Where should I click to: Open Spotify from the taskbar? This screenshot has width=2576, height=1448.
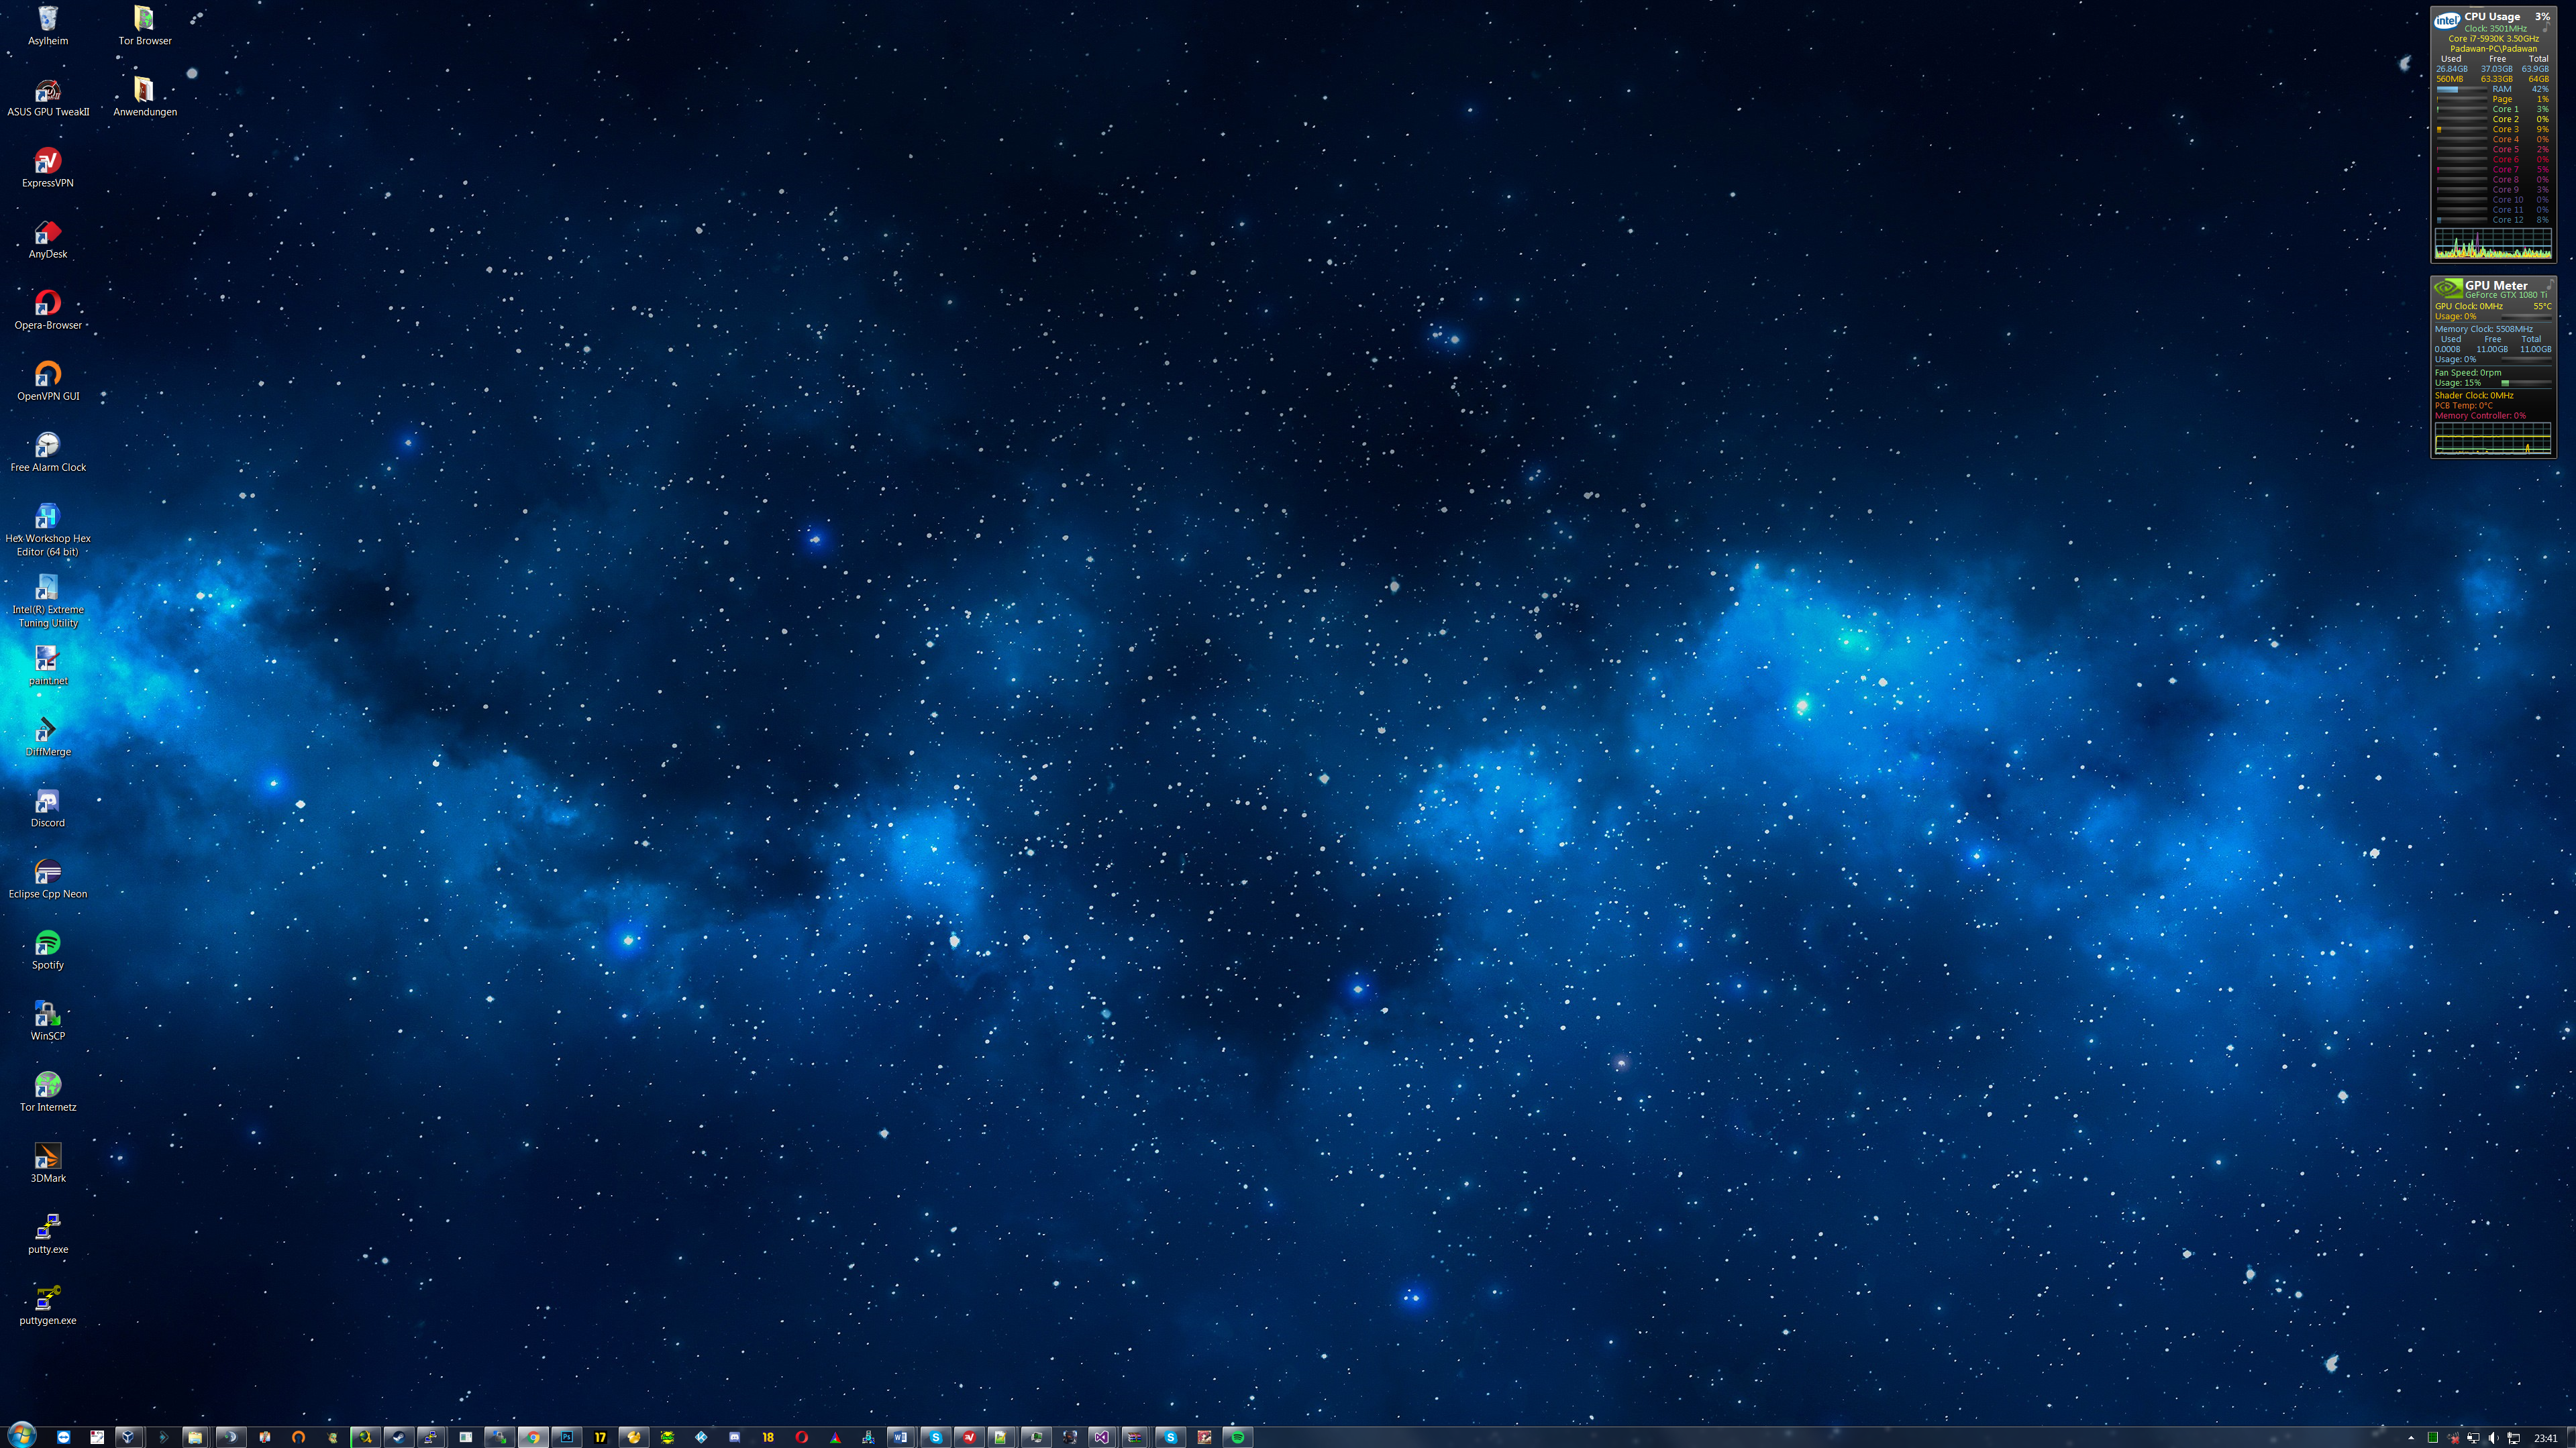[x=1238, y=1437]
